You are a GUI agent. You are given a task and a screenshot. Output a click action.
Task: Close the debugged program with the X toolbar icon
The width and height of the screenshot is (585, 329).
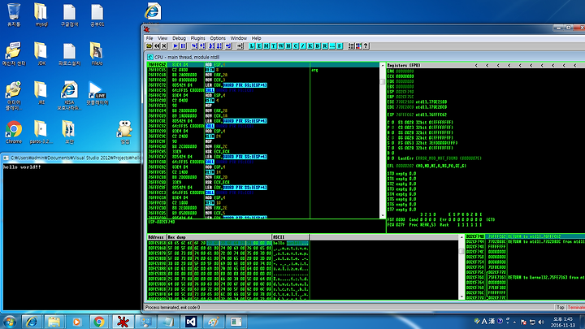click(164, 45)
